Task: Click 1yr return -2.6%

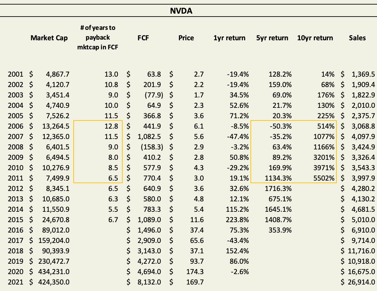Action: pyautogui.click(x=240, y=272)
